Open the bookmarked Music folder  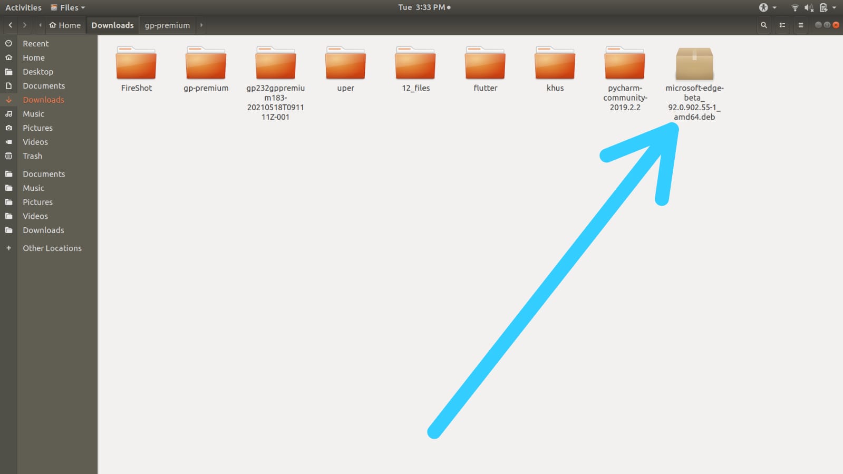[x=49, y=188]
